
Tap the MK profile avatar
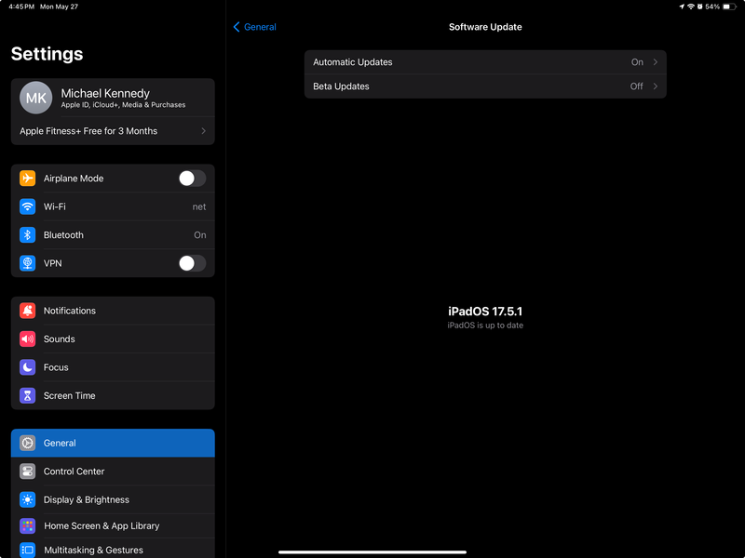[36, 98]
